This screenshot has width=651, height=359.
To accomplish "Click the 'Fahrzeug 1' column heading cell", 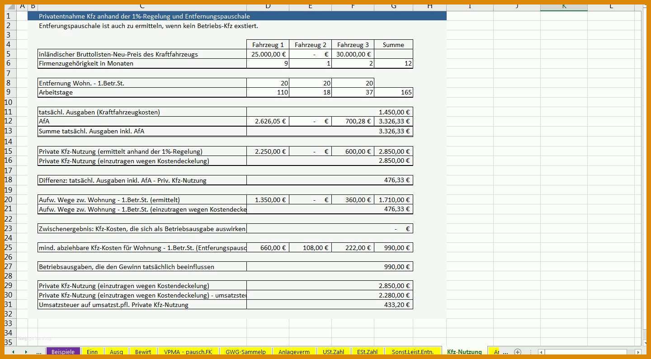I will [268, 45].
